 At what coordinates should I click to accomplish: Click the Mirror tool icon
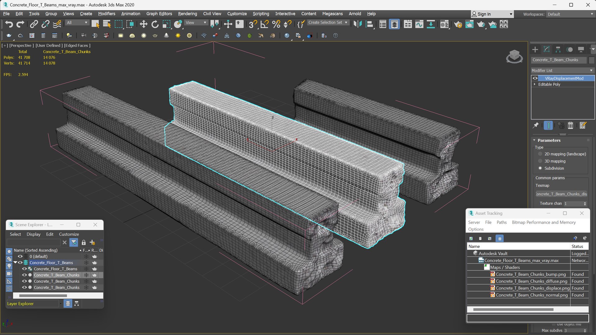(x=357, y=24)
